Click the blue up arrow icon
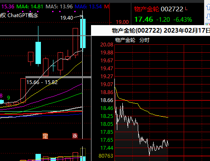Screen dimensions: 210x161 pos(208,7)
